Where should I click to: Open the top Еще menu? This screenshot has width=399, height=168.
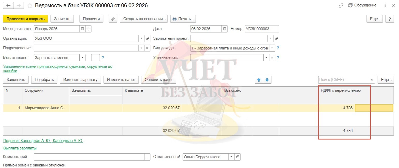coord(375,19)
